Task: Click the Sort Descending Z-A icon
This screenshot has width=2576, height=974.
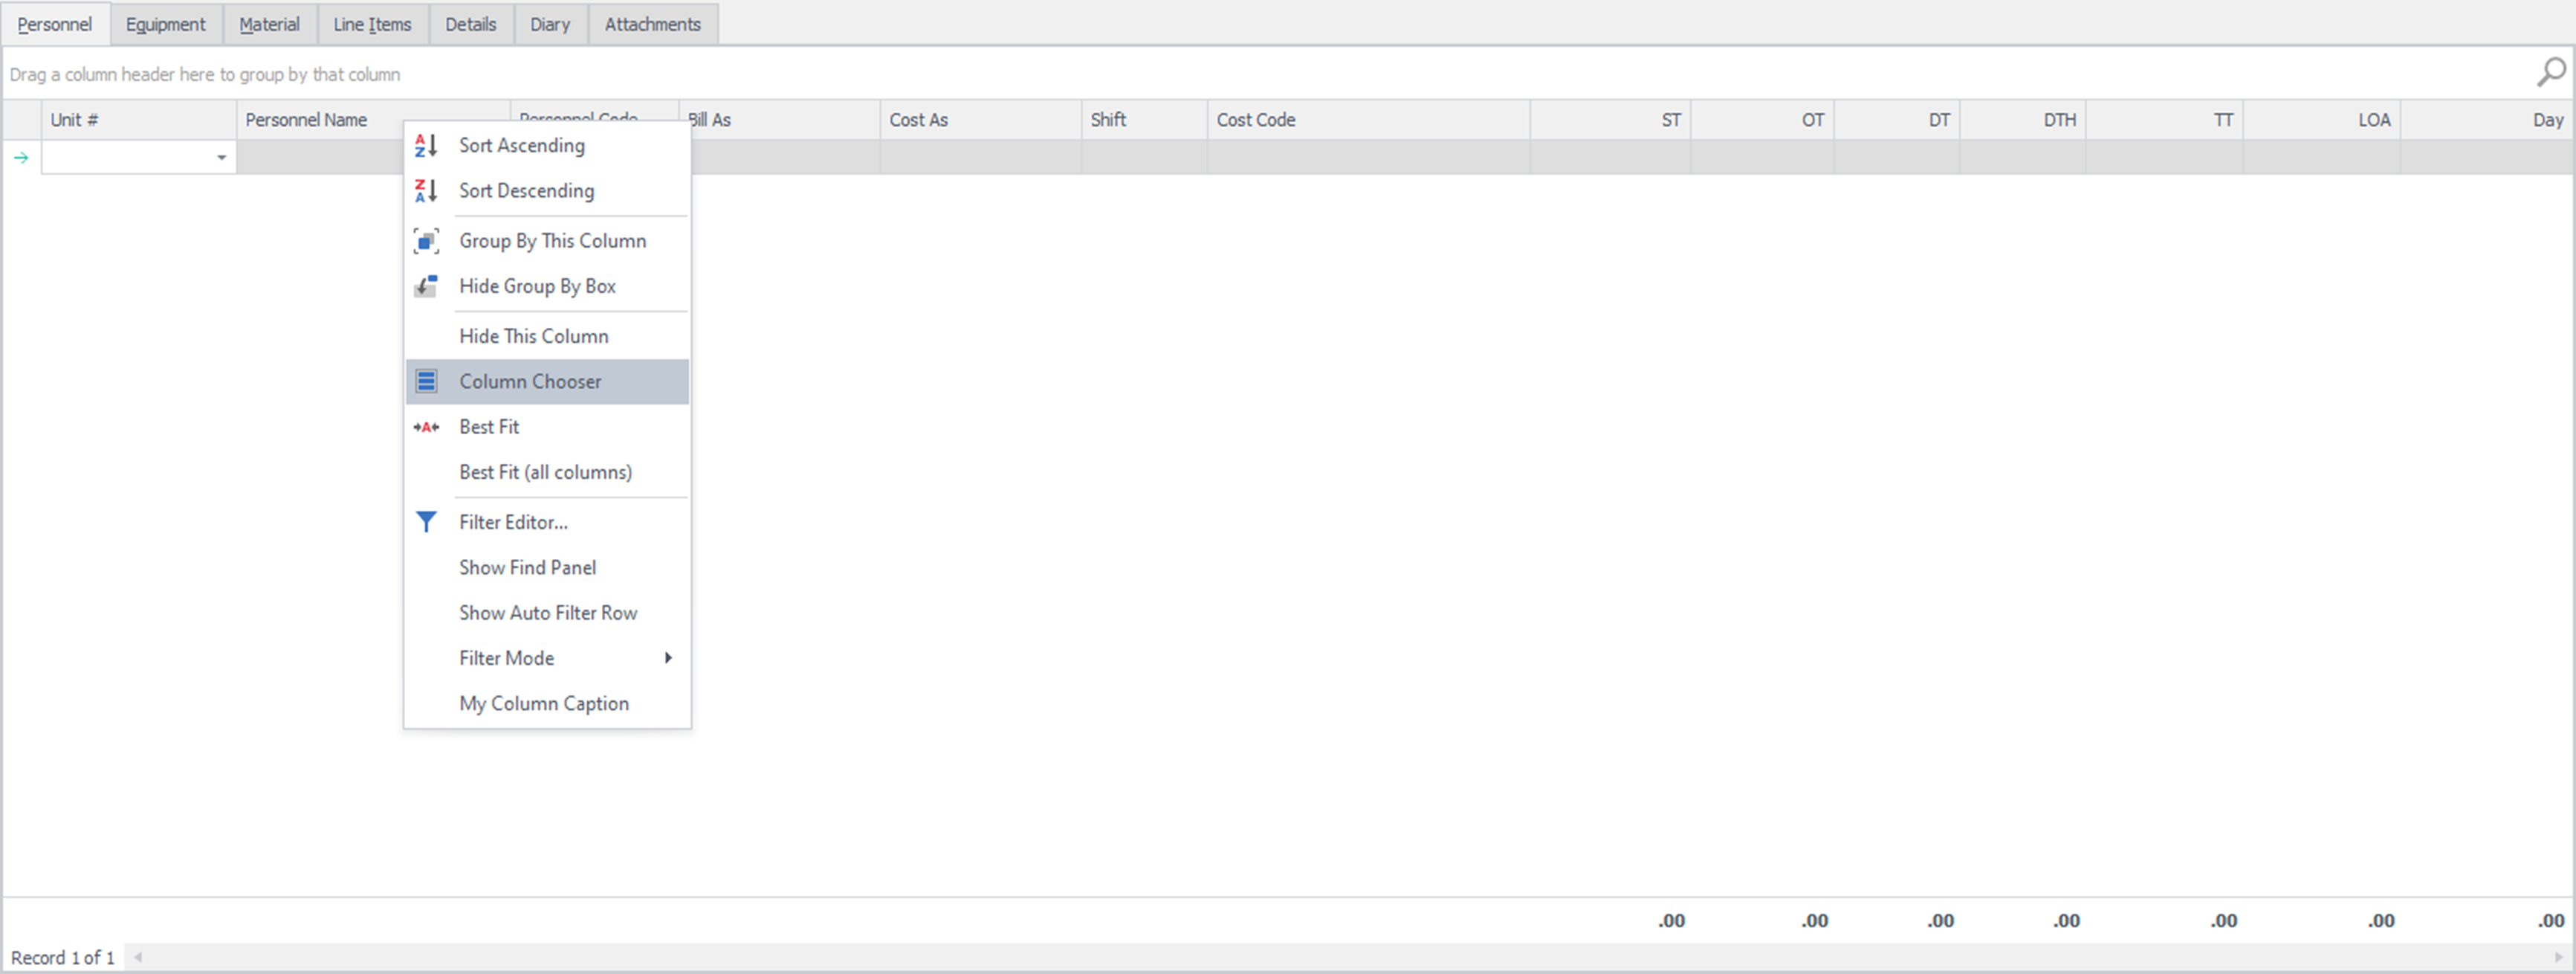Action: coord(426,191)
